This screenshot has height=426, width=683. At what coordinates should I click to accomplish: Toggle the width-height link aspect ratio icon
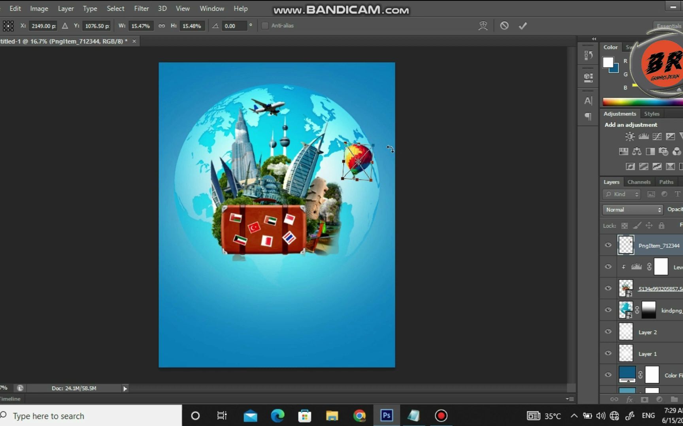click(162, 26)
